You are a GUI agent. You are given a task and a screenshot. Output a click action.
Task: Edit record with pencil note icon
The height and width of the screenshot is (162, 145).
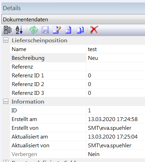pos(57,30)
